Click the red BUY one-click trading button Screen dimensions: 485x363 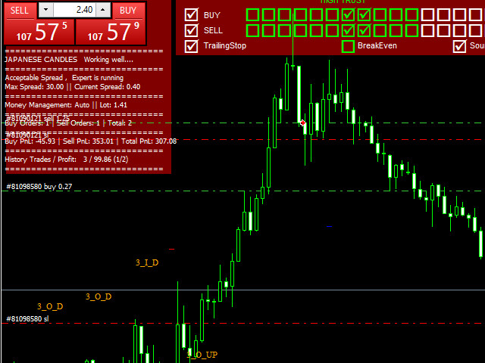(129, 11)
